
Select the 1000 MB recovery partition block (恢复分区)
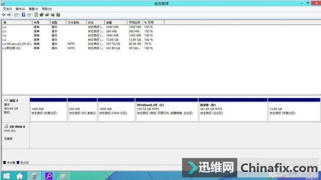coord(48,110)
